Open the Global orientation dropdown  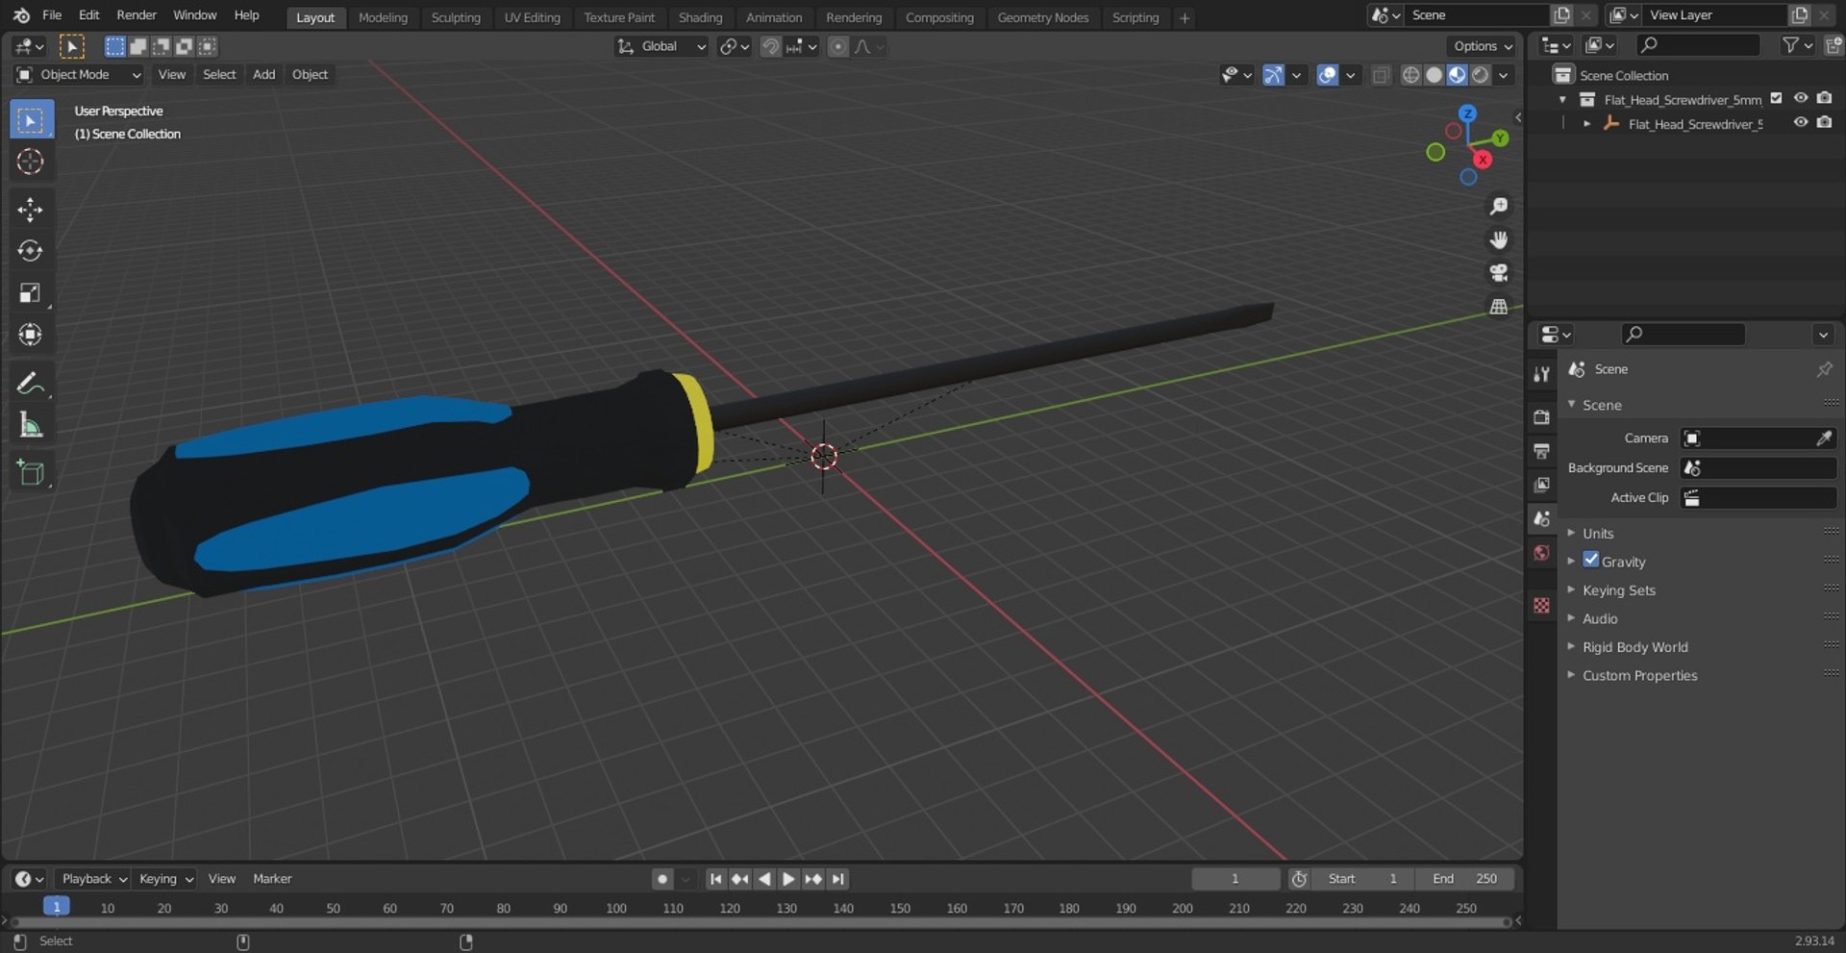[x=661, y=46]
